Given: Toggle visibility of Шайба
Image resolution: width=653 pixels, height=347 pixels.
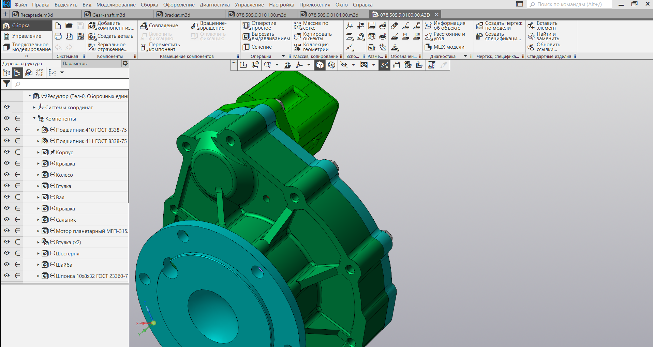Looking at the screenshot, I should click(x=6, y=264).
